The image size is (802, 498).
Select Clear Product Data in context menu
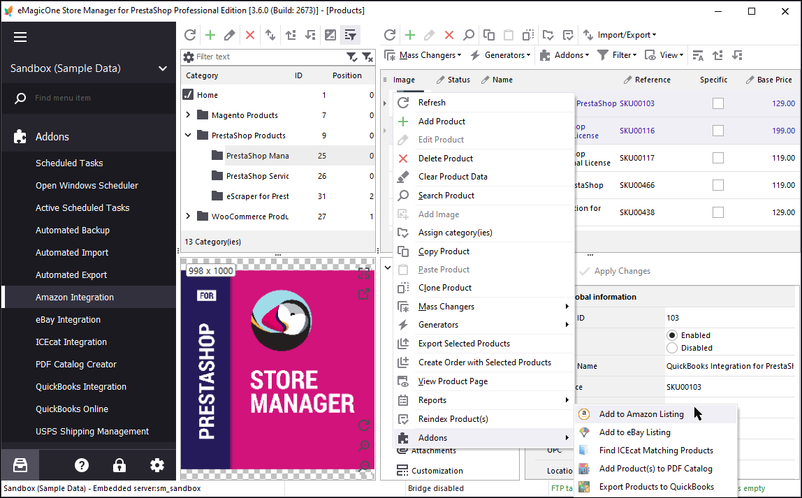(x=484, y=177)
